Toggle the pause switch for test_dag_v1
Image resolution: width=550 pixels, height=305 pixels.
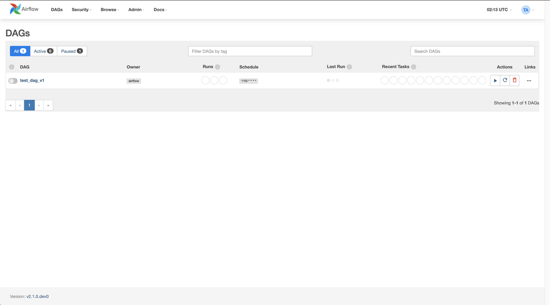(13, 81)
